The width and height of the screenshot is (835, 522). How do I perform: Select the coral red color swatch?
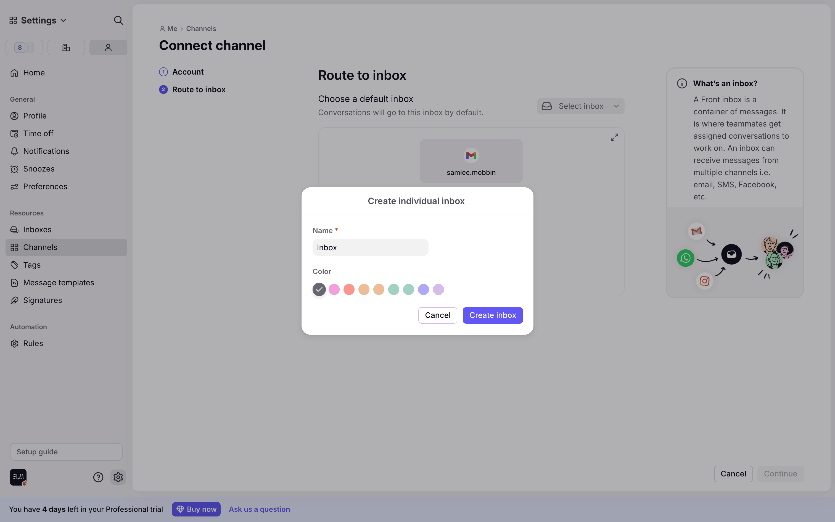349,289
